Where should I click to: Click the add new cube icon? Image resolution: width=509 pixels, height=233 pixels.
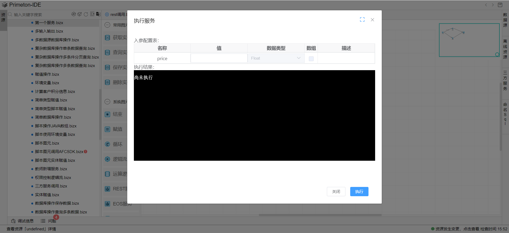[80, 14]
